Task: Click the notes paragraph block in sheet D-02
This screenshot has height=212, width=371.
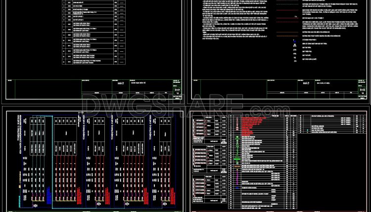Action: point(235,19)
